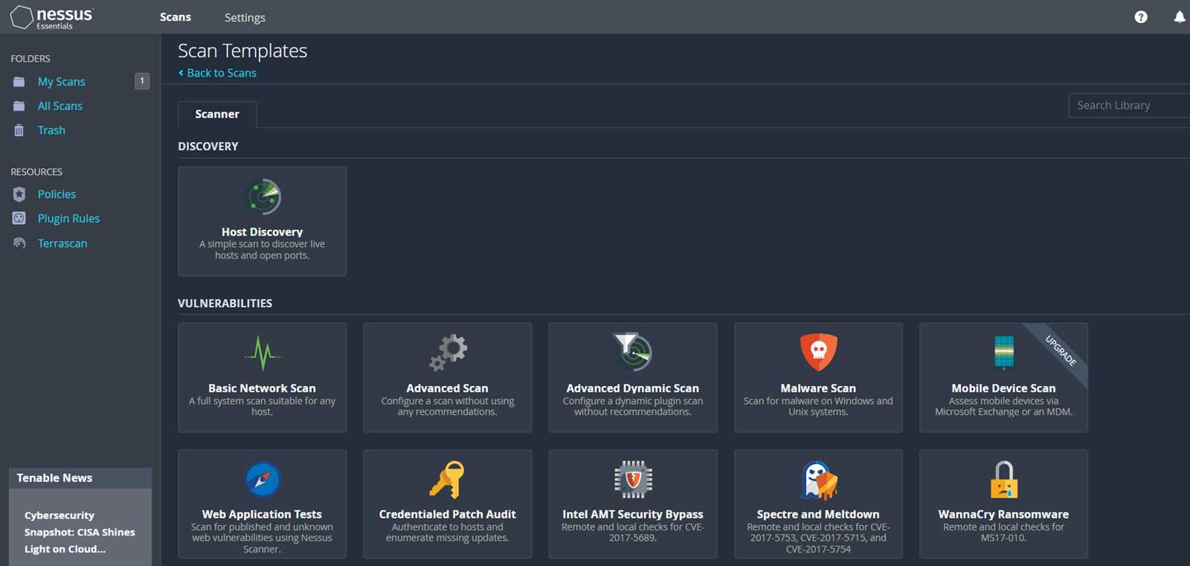The height and width of the screenshot is (566, 1190).
Task: Click the FOLDERS sidebar heading
Action: tap(30, 59)
